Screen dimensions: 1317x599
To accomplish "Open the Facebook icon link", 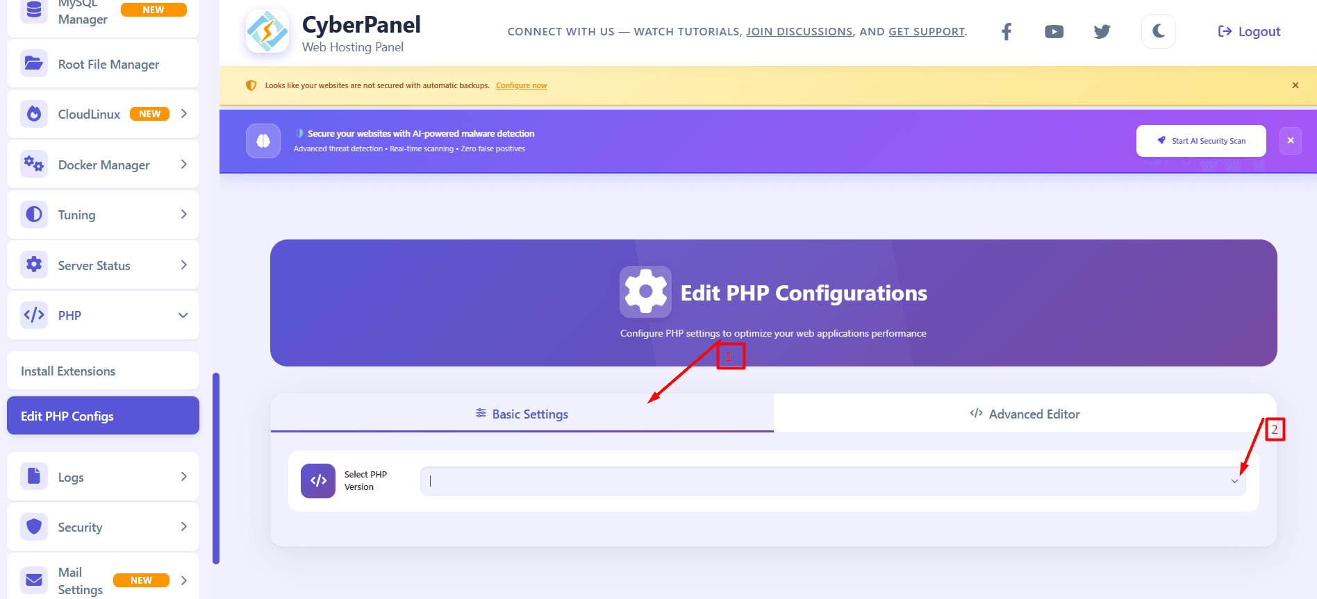I will coord(1007,32).
